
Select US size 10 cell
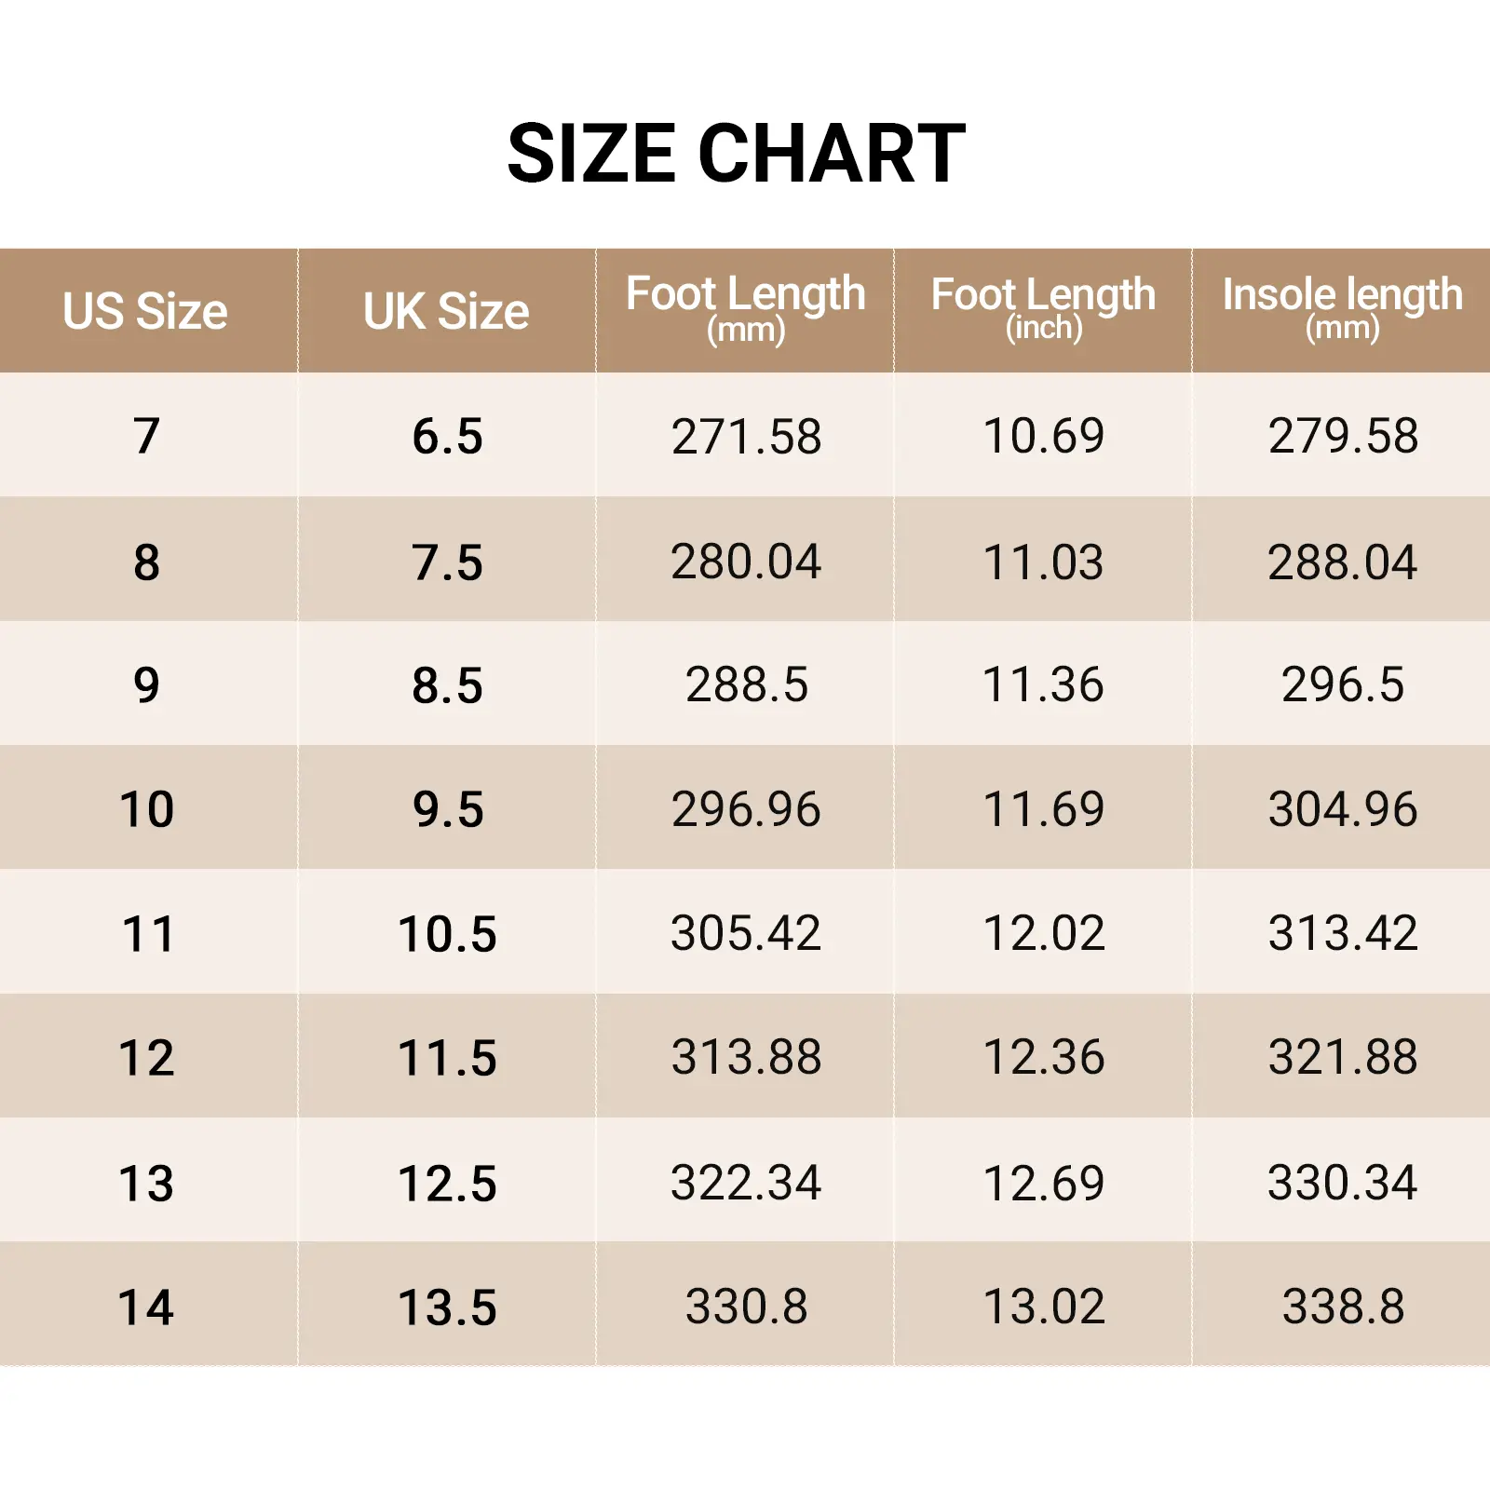click(x=146, y=808)
